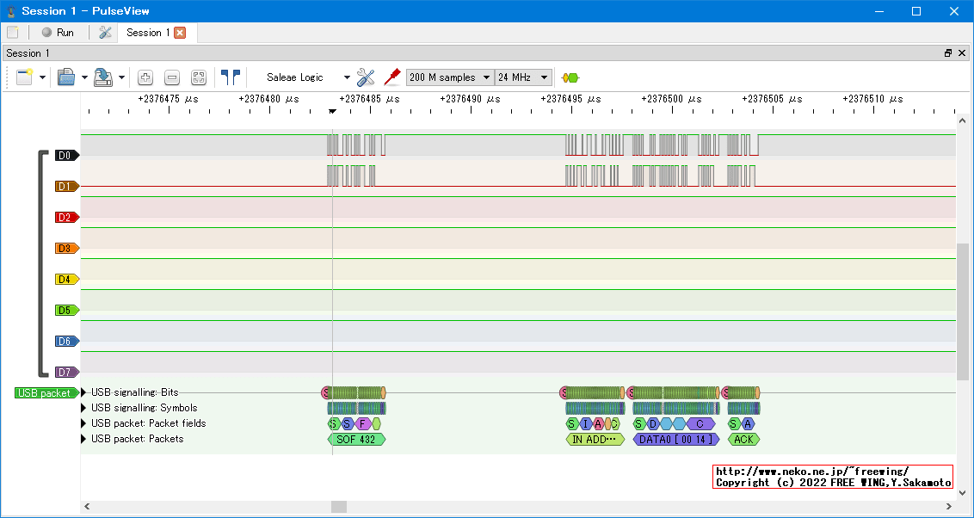Click the D0 channel color label

point(66,156)
